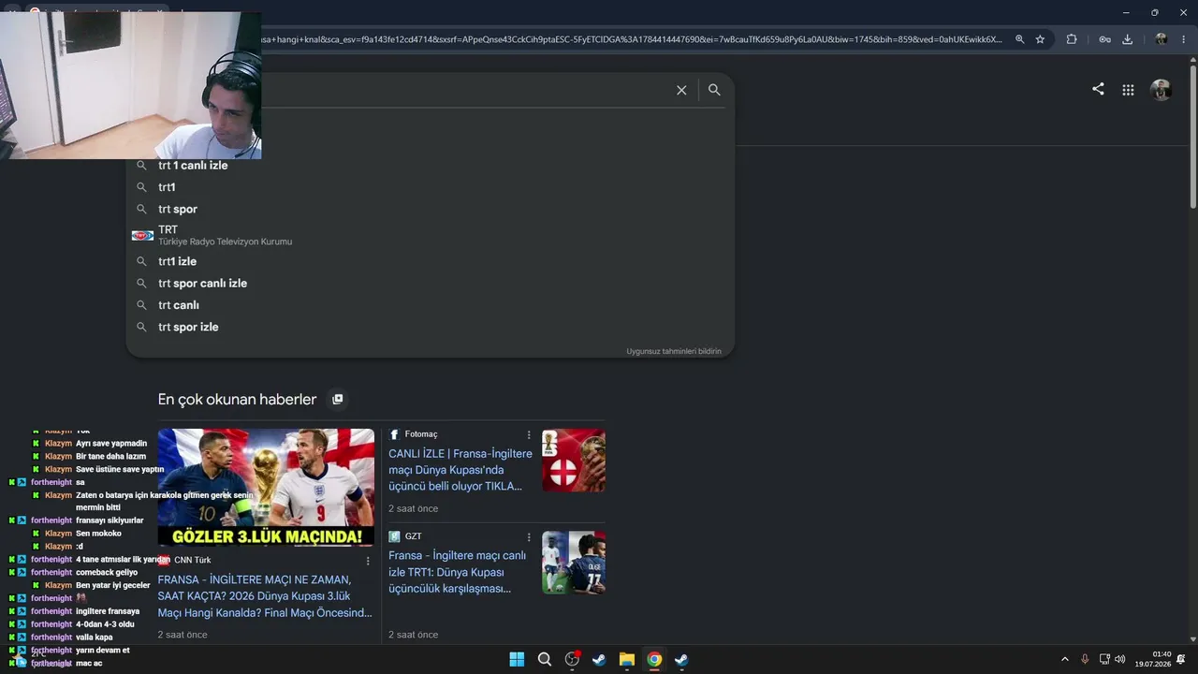Open the 'FRANSA - İNGİLTERE MAÇI NE ZAMAN' headline

pos(265,596)
